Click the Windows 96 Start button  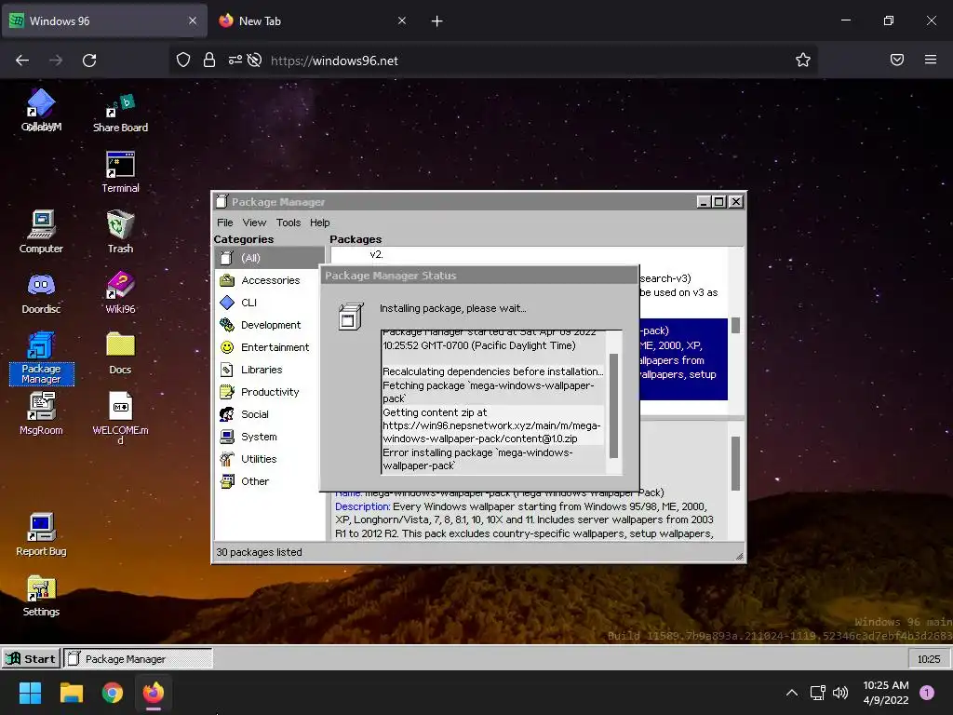(31, 659)
